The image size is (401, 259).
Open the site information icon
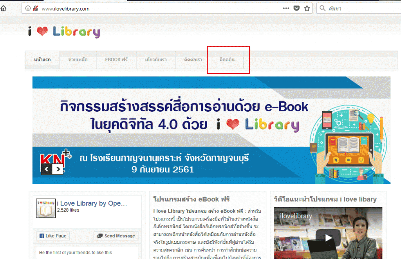click(x=28, y=9)
